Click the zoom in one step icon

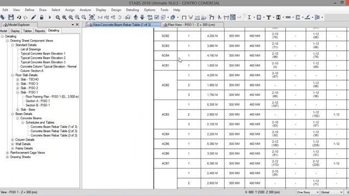point(77,17)
